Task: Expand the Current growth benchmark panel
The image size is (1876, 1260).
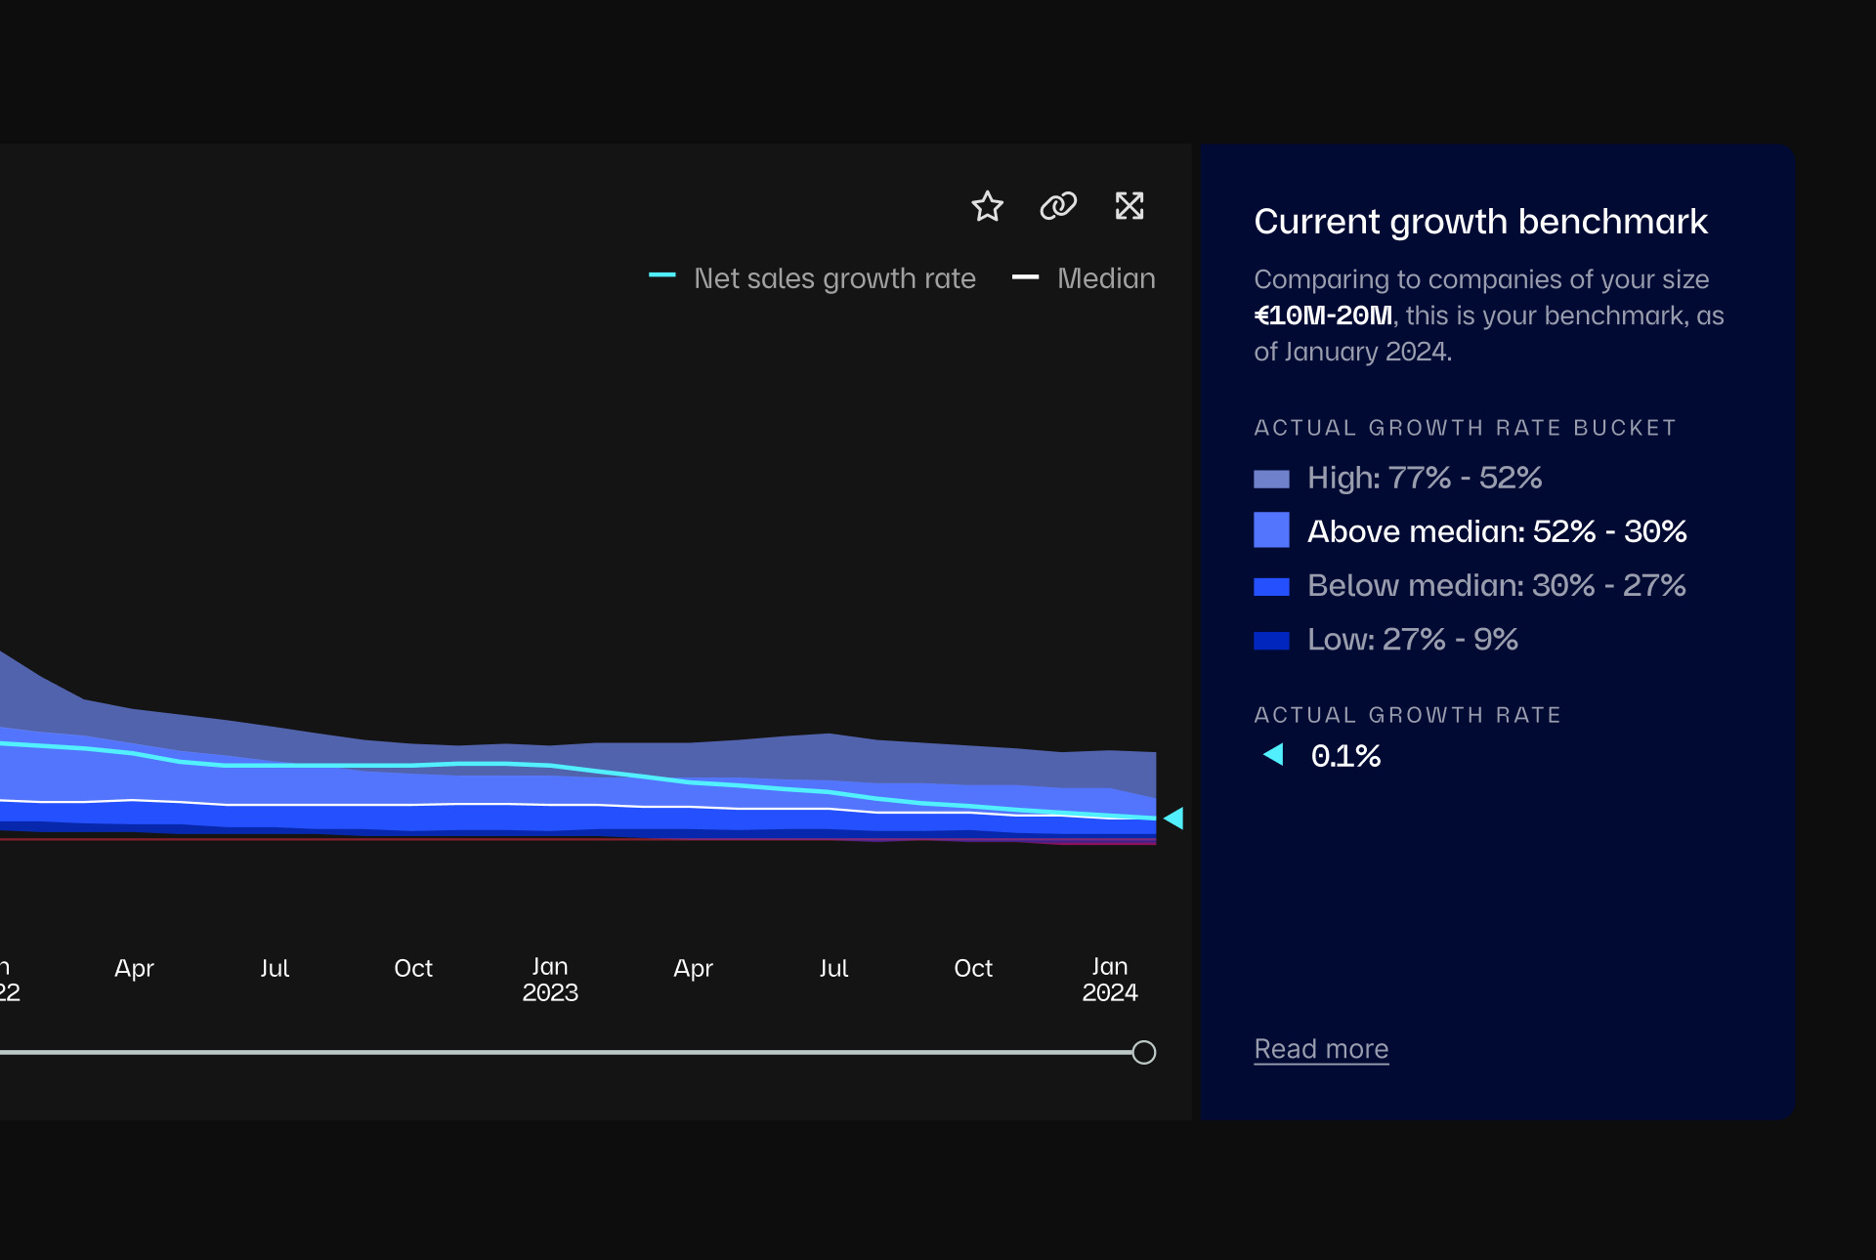Action: click(x=1480, y=221)
